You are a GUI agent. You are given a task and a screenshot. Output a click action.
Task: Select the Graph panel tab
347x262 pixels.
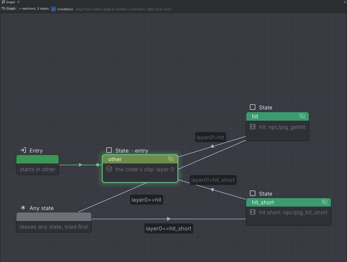(10, 2)
